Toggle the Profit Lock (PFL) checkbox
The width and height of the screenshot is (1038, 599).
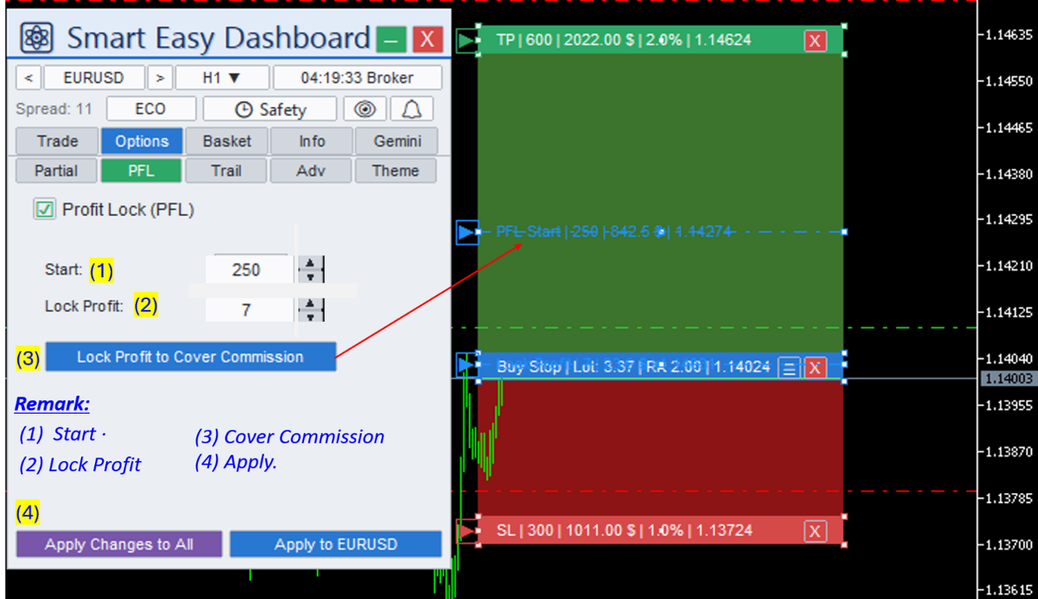45,210
